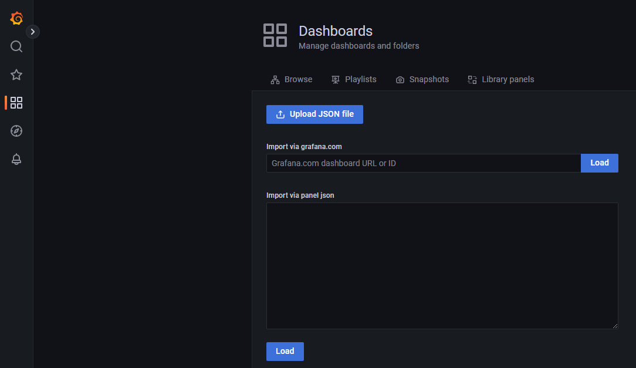Open Explore using the compass icon
Screen dimensions: 636x368
point(16,131)
